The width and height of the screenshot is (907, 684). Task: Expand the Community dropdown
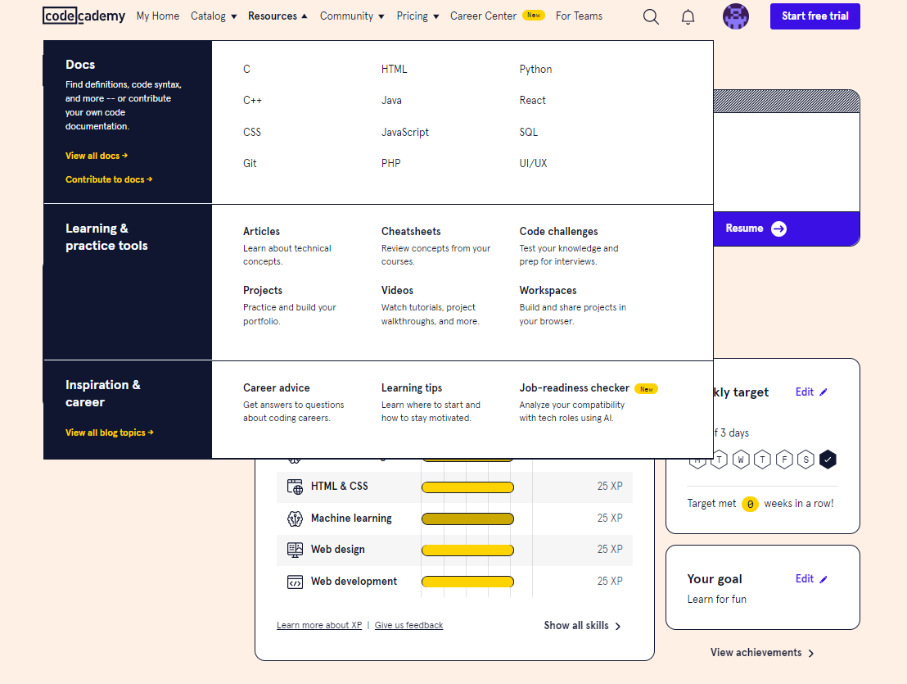pos(352,16)
